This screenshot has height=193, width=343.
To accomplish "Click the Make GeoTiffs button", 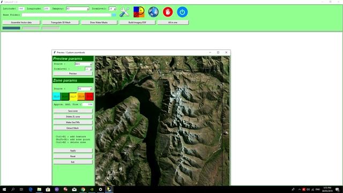I will [73, 122].
